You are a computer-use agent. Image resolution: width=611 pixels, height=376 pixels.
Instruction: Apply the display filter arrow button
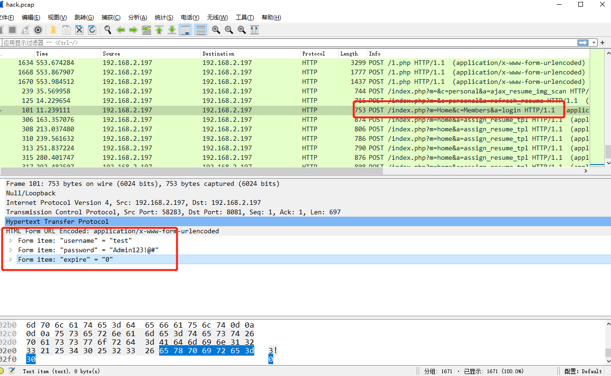click(583, 43)
